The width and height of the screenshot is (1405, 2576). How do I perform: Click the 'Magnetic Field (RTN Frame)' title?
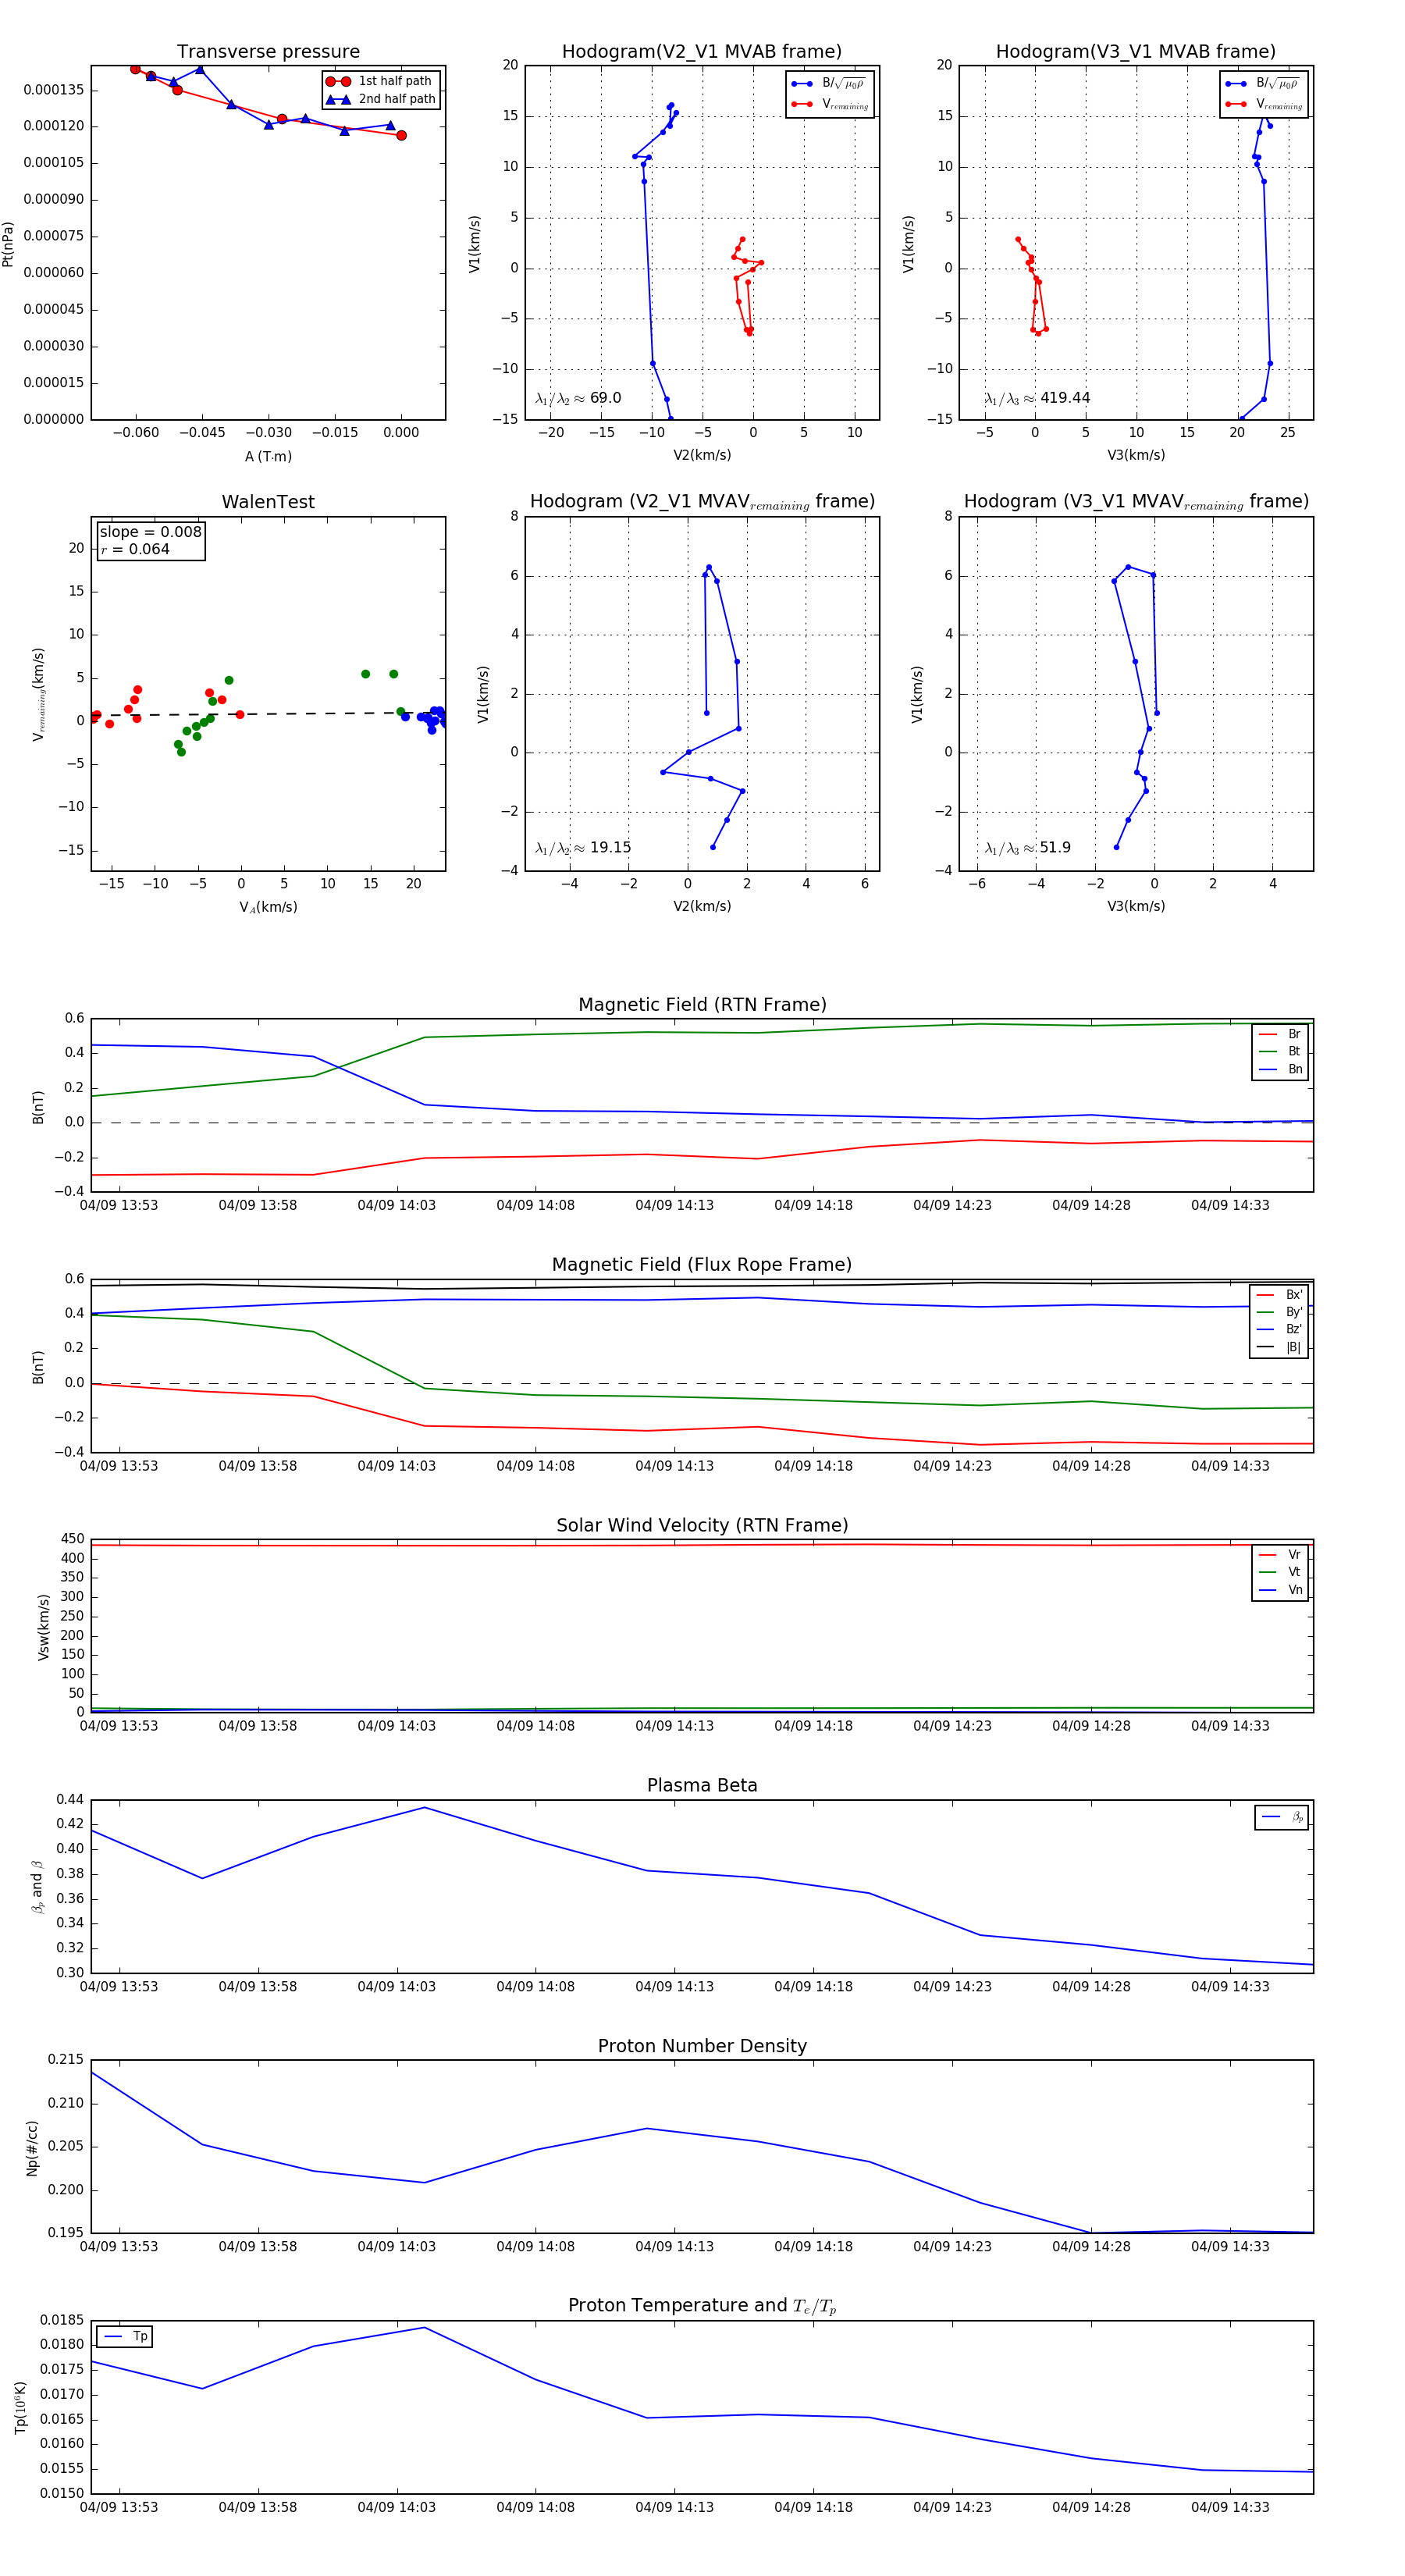[702, 1005]
